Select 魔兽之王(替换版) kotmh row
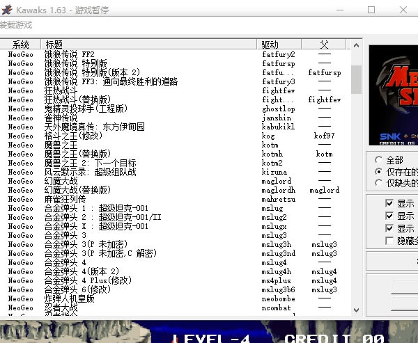Viewport: 418px width, 343px height. [x=175, y=154]
